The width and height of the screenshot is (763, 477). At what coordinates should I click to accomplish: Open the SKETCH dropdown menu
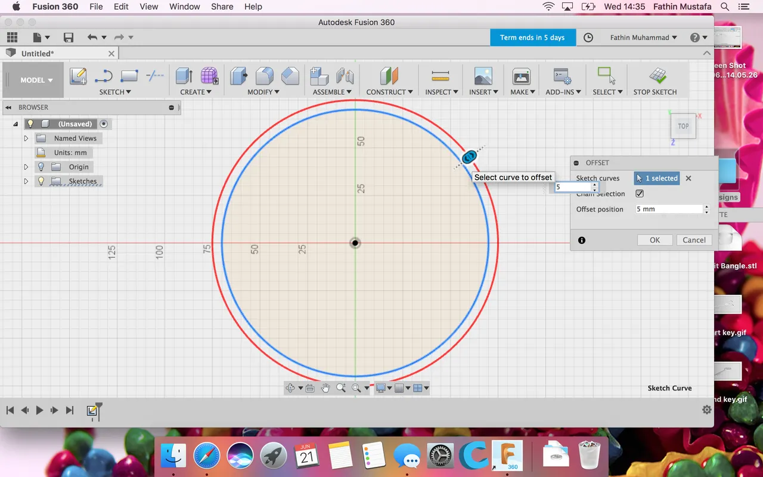click(115, 92)
